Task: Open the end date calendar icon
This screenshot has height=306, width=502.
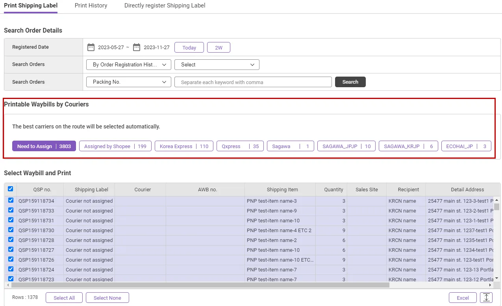Action: click(x=137, y=48)
